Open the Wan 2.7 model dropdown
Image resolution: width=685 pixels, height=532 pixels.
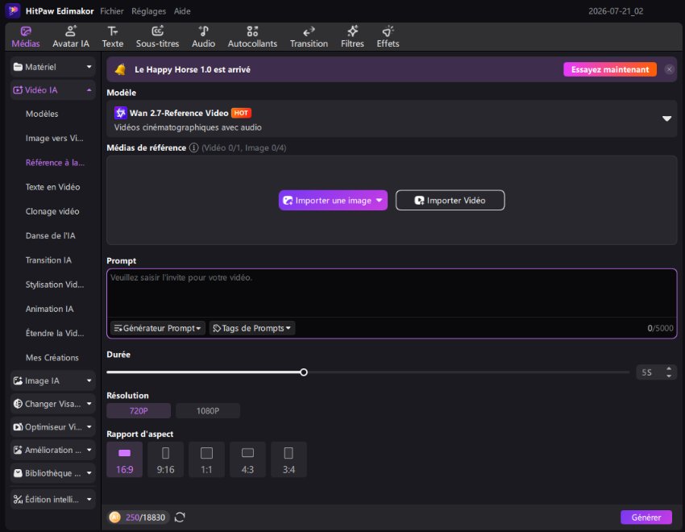pos(666,118)
